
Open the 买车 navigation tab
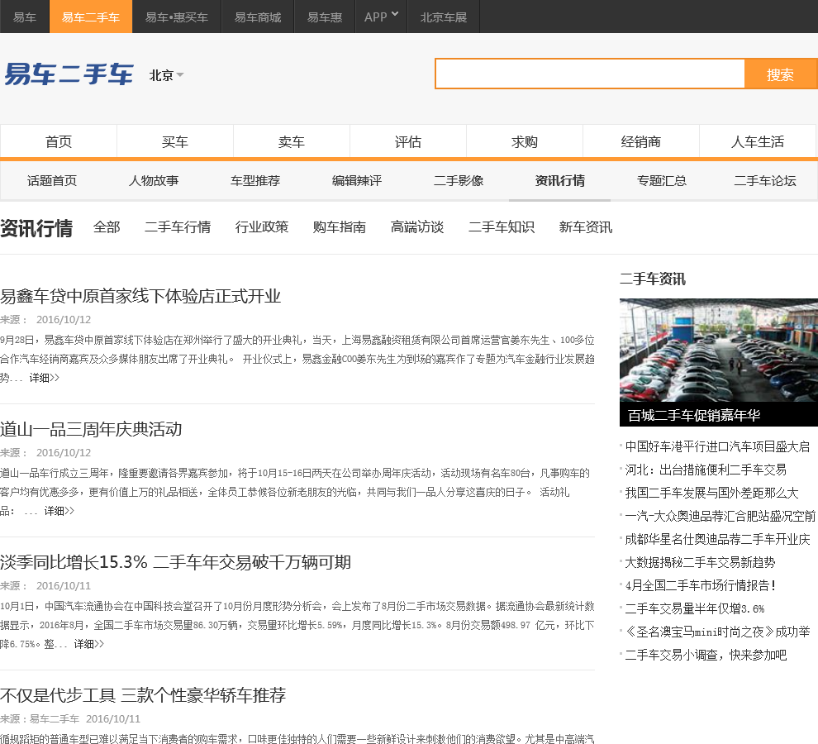pos(175,141)
